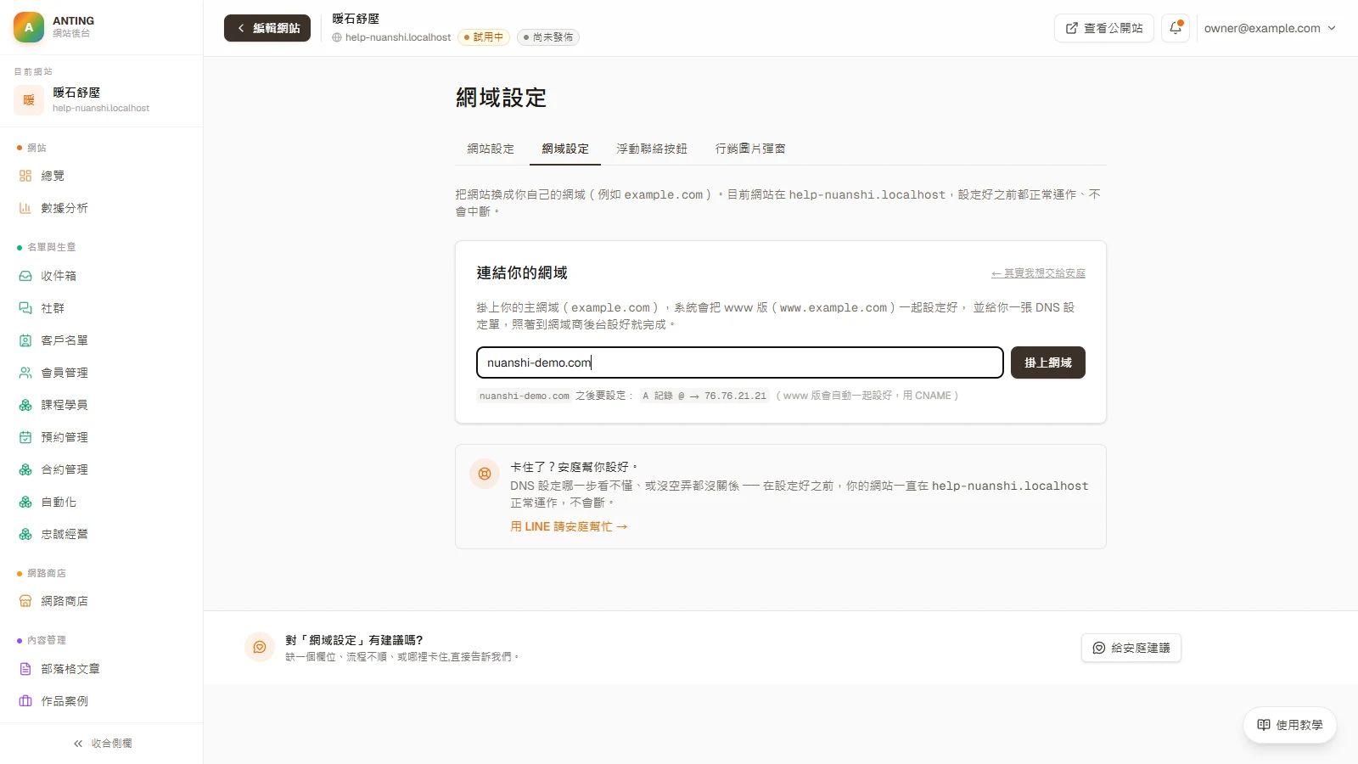
Task: Click the 試用中 trial badge
Action: [x=484, y=37]
